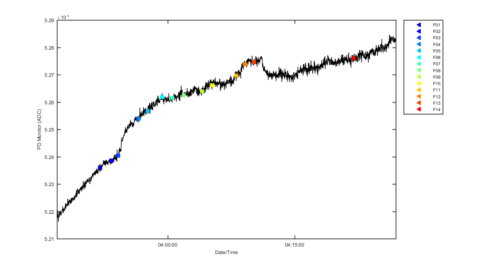This screenshot has height=268, width=484.
Task: Select the F09 yellow-green legend triangle
Action: (x=418, y=77)
